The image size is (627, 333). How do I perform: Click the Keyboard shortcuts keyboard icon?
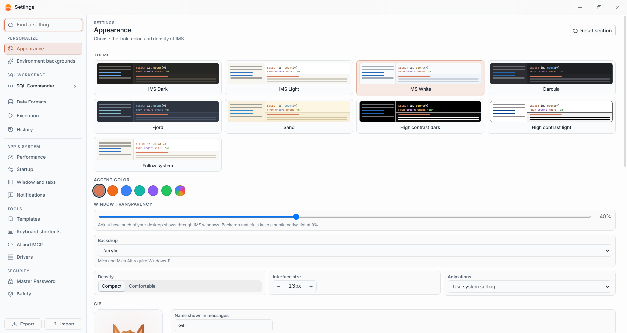point(11,232)
